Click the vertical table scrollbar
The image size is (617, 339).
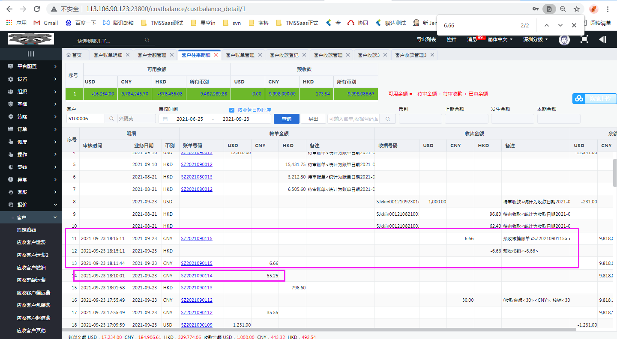(614, 172)
